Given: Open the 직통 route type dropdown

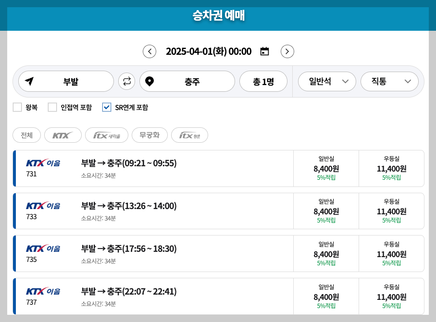Looking at the screenshot, I should (389, 81).
